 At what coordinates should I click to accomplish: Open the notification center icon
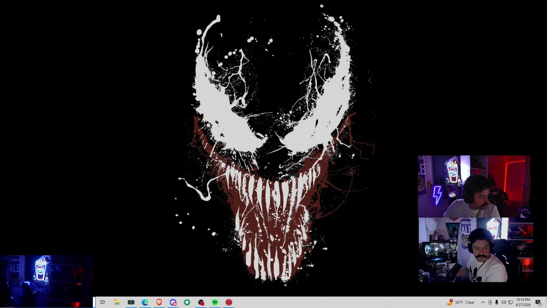click(x=538, y=302)
